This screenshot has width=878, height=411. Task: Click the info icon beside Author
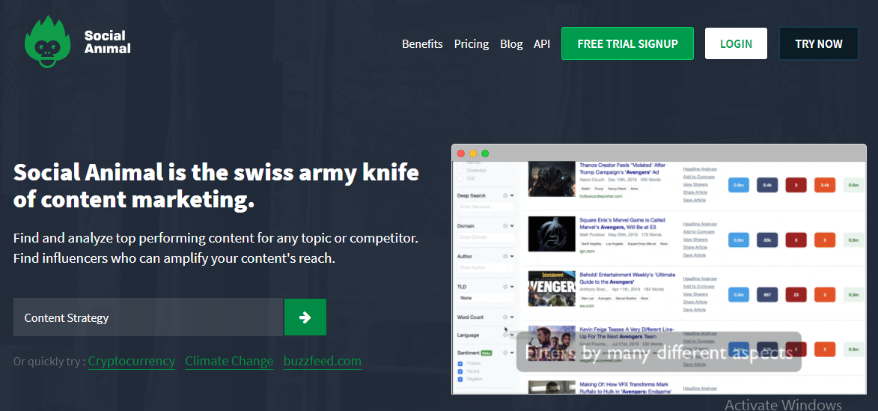(x=505, y=256)
